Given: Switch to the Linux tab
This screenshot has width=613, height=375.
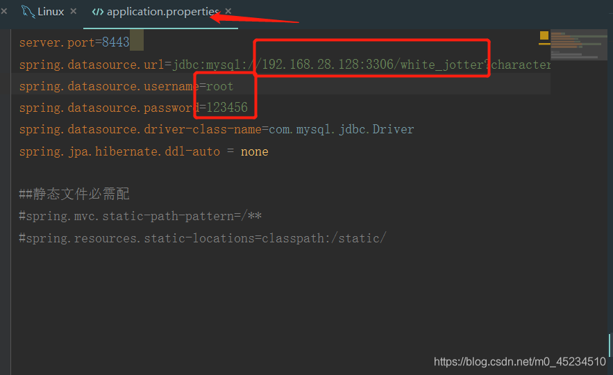Looking at the screenshot, I should 51,12.
